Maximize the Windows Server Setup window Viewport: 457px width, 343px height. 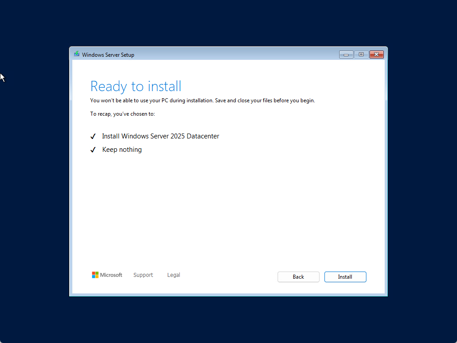[361, 54]
